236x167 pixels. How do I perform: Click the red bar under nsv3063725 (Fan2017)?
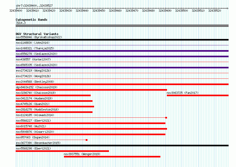click(x=198, y=95)
